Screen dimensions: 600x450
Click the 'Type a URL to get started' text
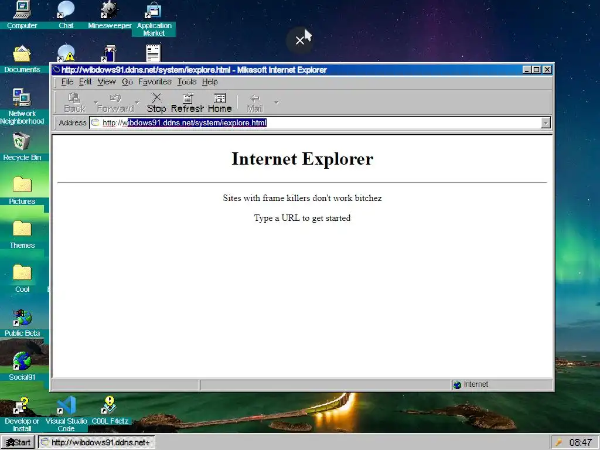302,218
